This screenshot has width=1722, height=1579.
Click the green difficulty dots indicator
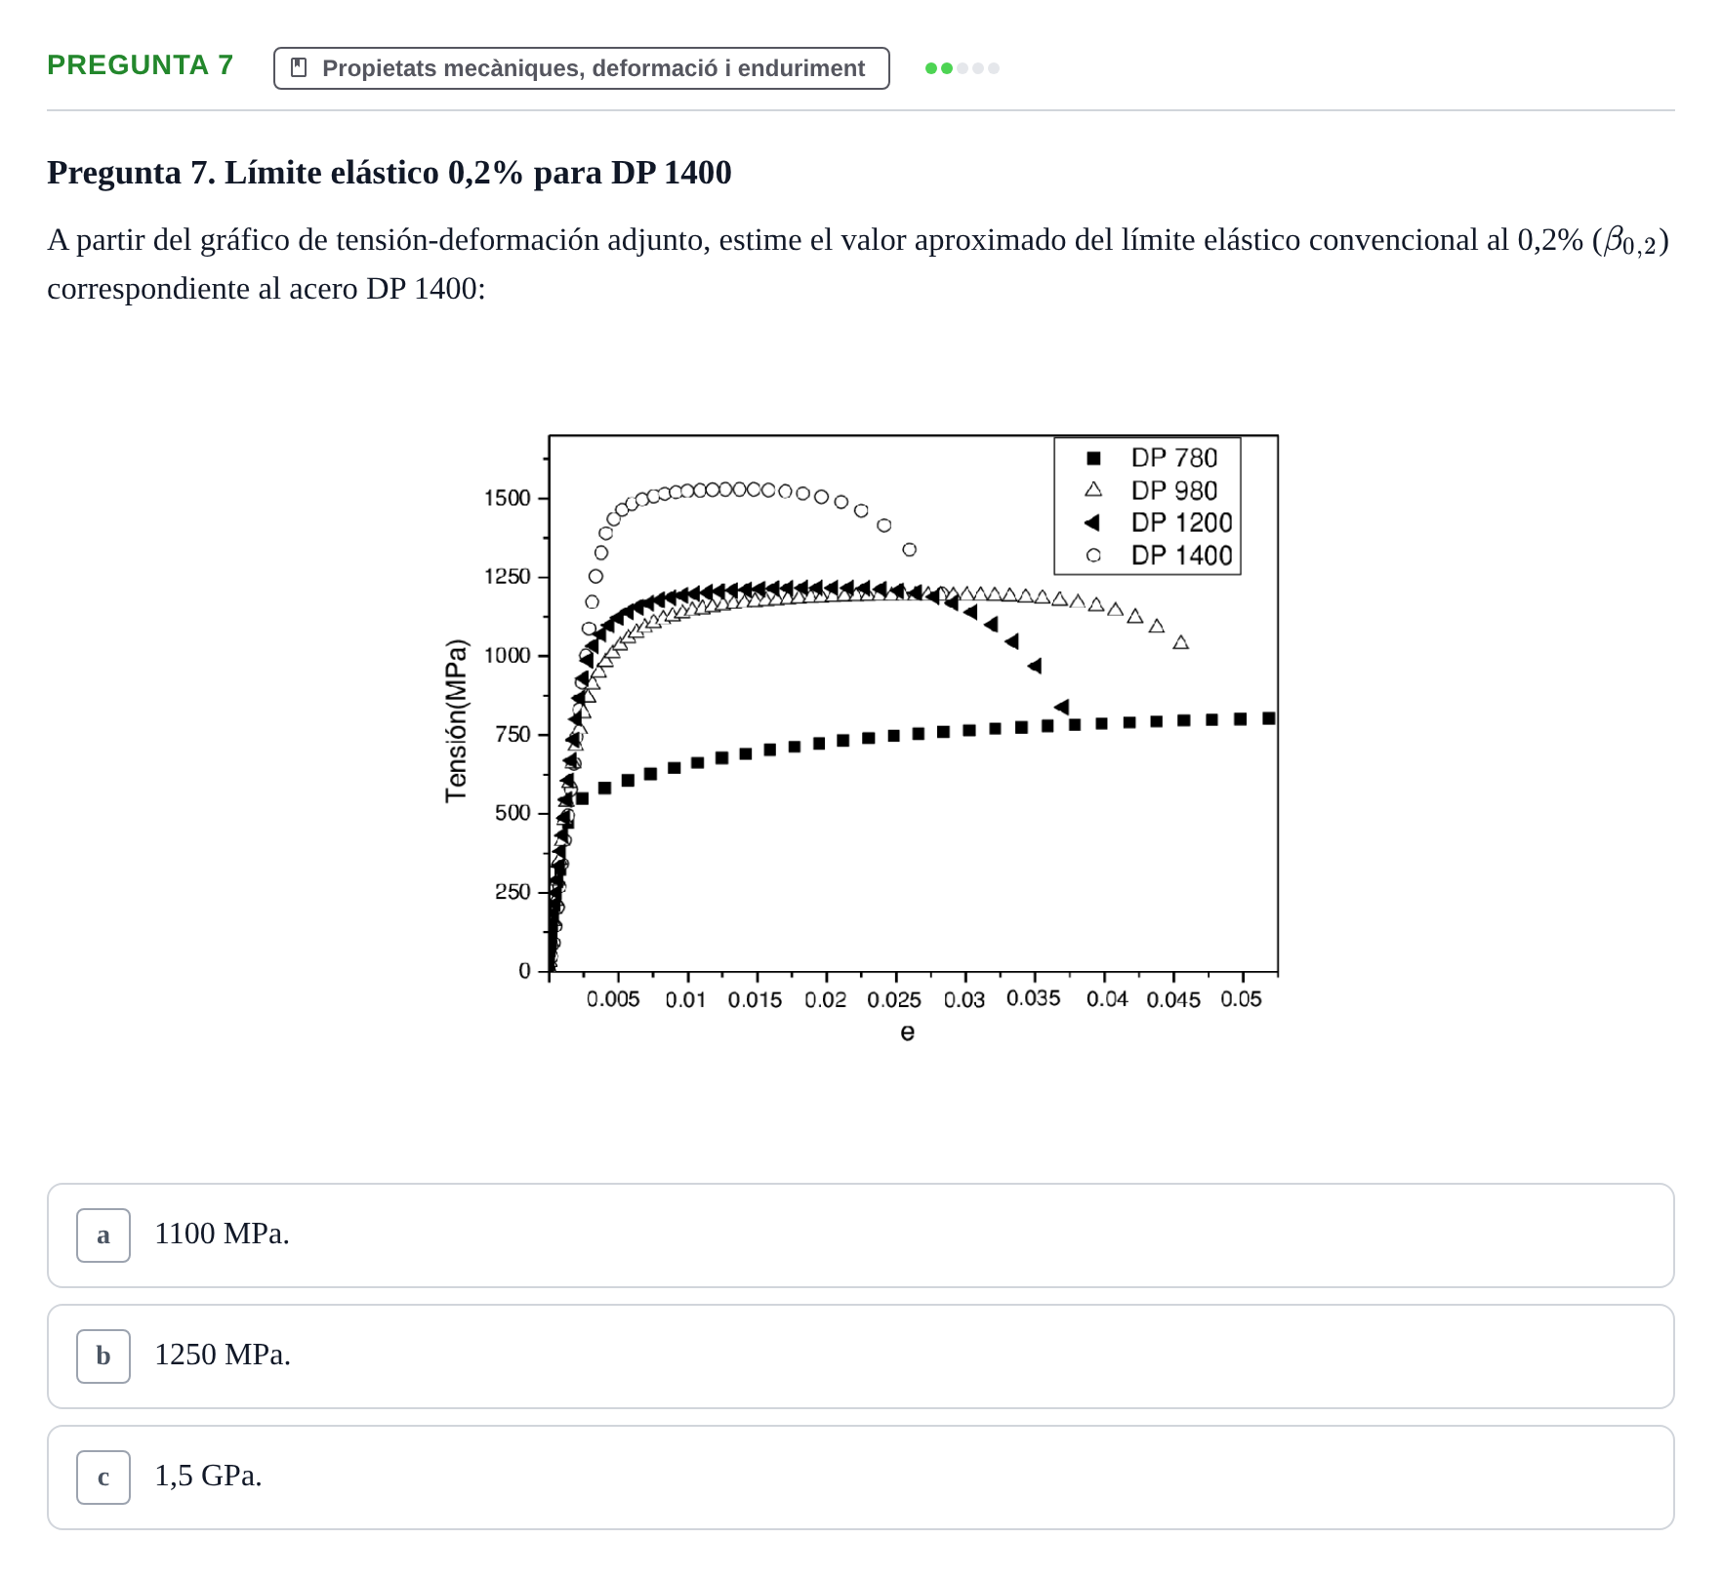(x=963, y=68)
